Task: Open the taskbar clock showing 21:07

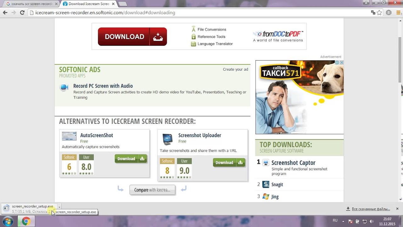Action: [387, 221]
